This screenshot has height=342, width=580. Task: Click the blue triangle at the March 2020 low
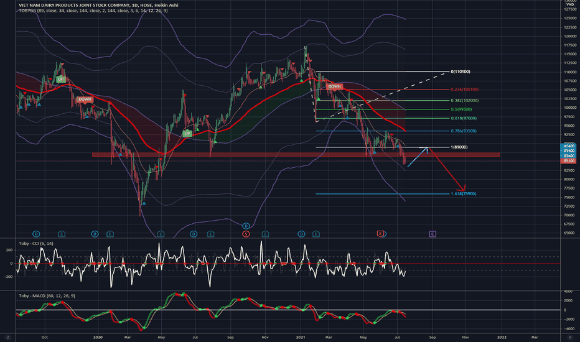(144, 203)
